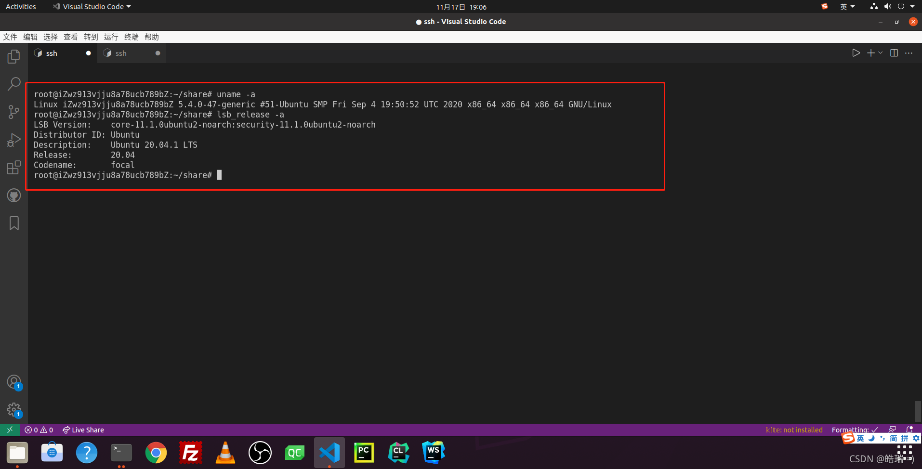Open Help from the dock
Image resolution: width=922 pixels, height=469 pixels.
(87, 453)
